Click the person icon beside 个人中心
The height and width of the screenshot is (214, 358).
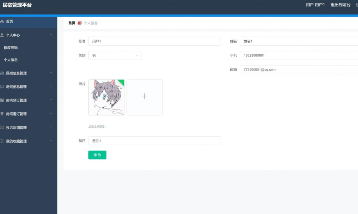click(2, 35)
